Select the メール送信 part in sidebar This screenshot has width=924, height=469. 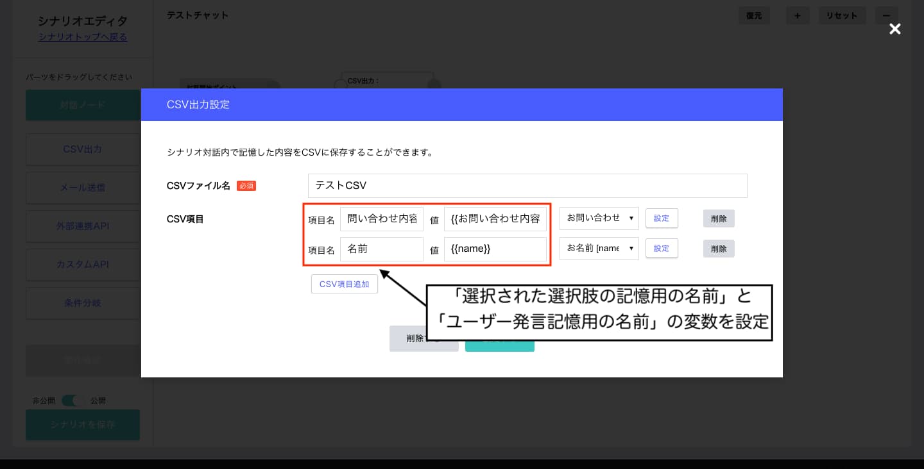(83, 188)
